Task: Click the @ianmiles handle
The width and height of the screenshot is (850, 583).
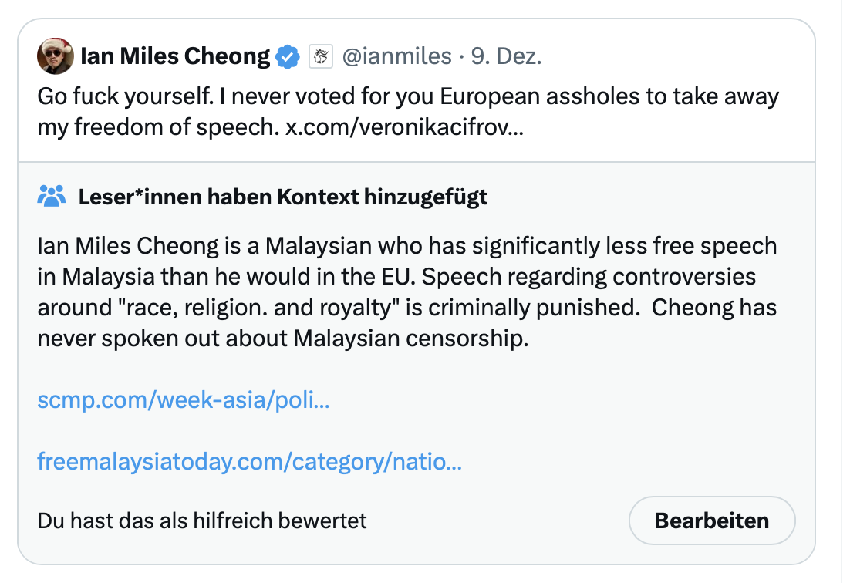Action: (396, 56)
